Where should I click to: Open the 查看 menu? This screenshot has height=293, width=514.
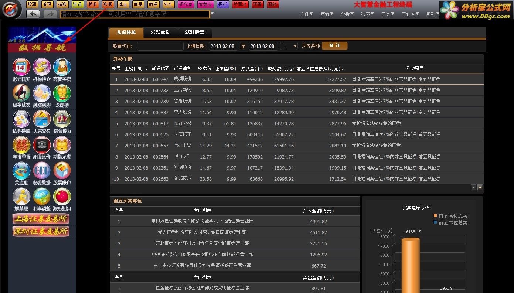pos(327,14)
